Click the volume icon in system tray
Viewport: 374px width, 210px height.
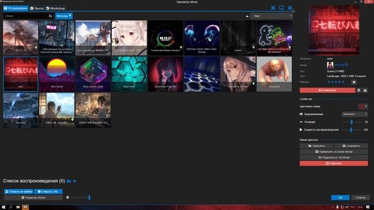(x=347, y=207)
